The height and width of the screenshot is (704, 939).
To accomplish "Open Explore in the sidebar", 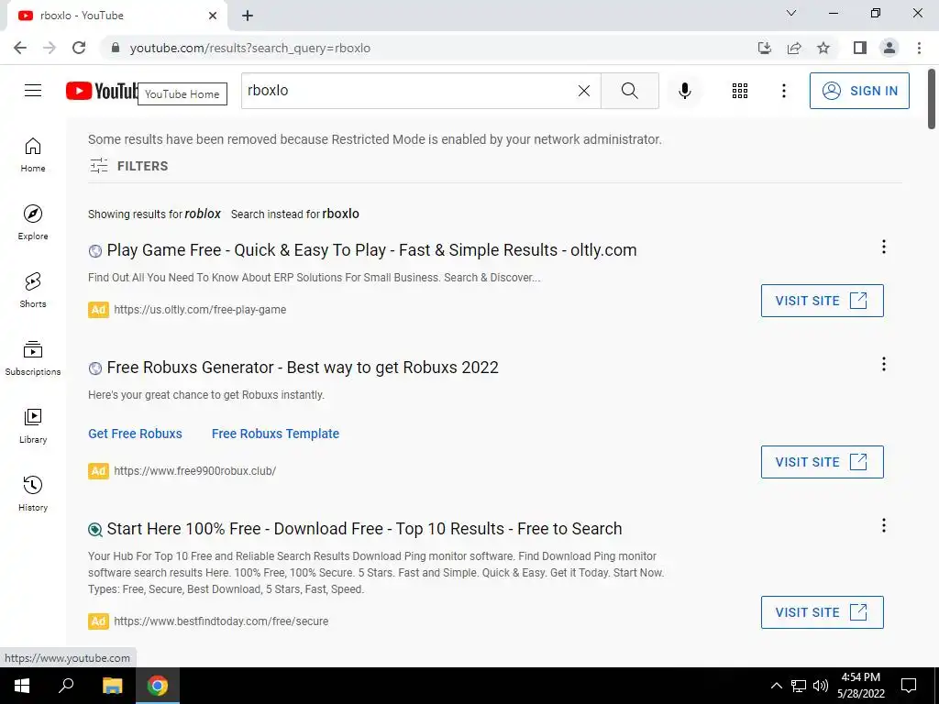I will [x=33, y=223].
